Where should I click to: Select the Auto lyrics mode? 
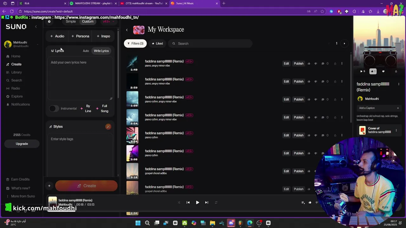86,51
